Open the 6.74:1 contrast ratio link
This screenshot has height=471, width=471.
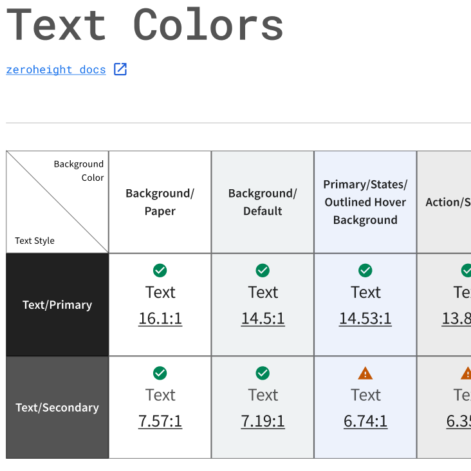point(365,421)
